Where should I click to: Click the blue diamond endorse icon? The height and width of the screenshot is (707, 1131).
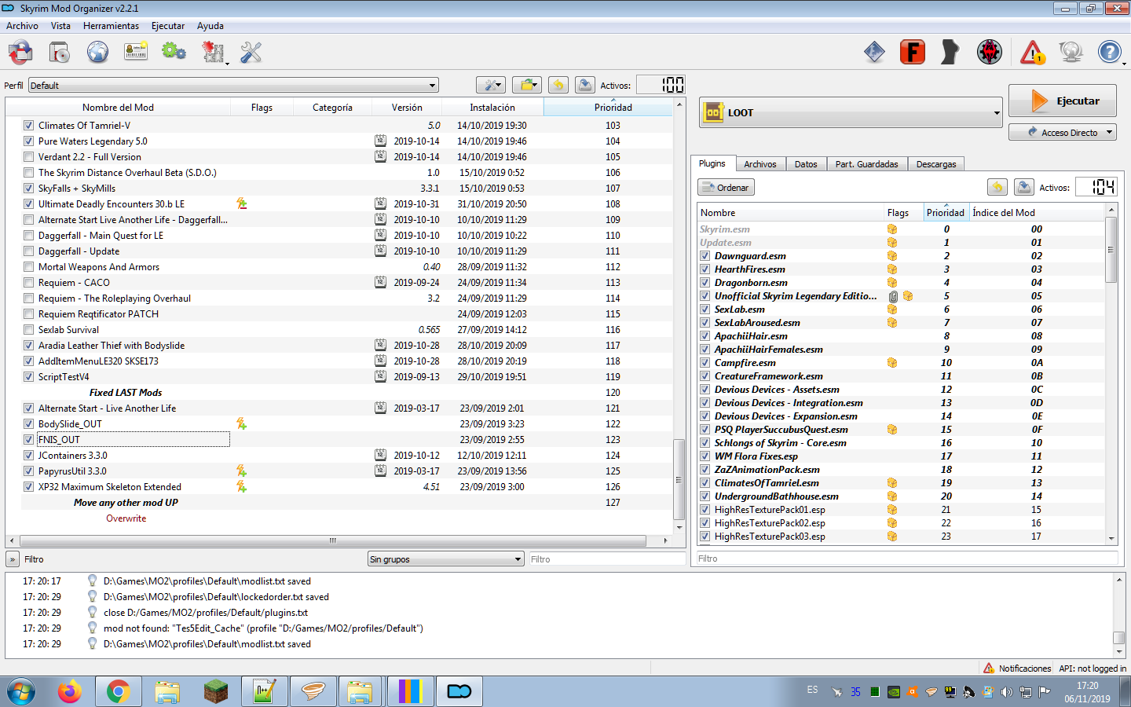874,53
